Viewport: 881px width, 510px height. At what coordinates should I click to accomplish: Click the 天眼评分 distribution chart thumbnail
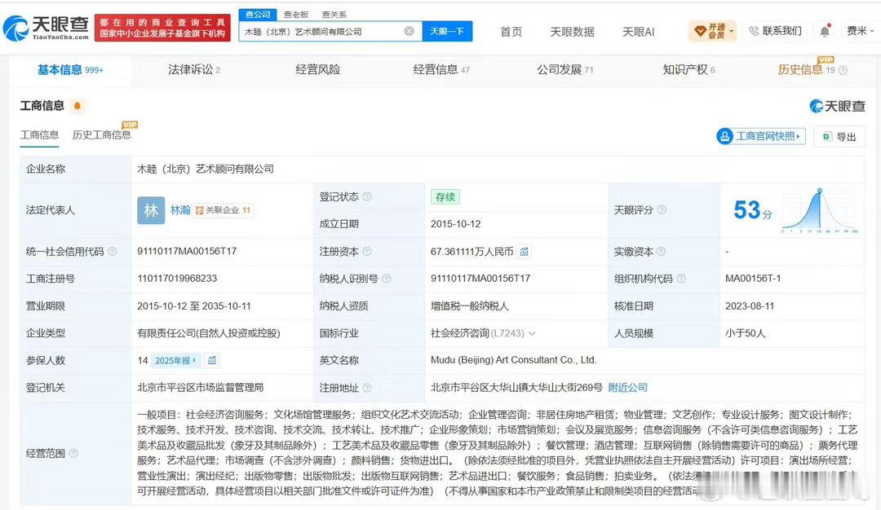click(820, 210)
